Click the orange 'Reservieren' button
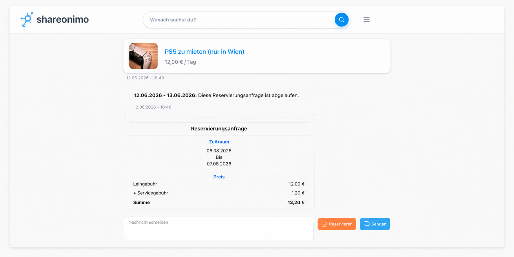 (337, 224)
